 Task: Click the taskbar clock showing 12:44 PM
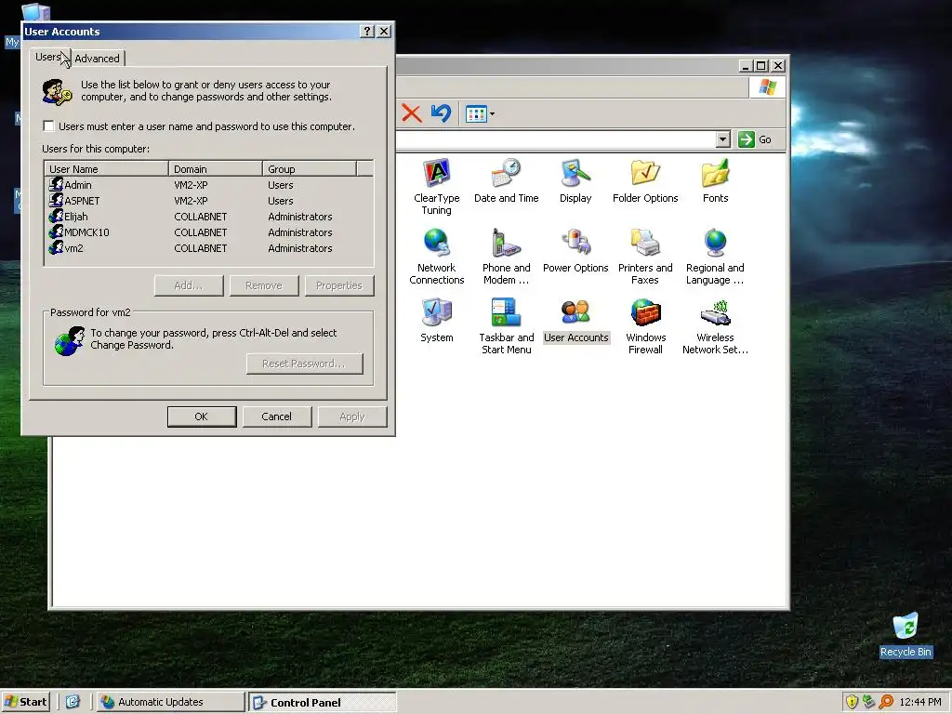920,702
